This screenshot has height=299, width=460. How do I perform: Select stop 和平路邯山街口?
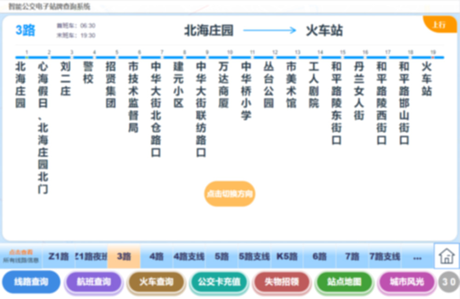pos(404,103)
